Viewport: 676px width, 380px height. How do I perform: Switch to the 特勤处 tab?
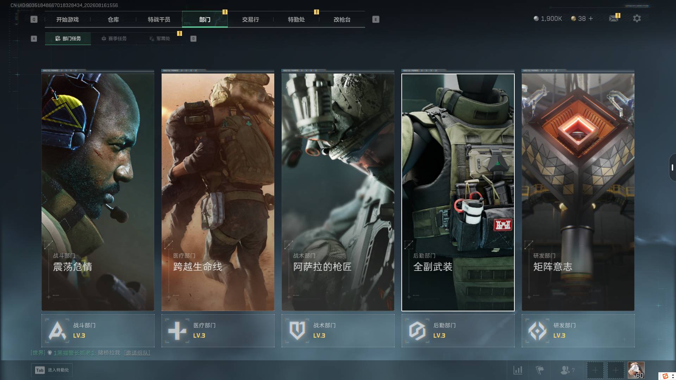[296, 19]
